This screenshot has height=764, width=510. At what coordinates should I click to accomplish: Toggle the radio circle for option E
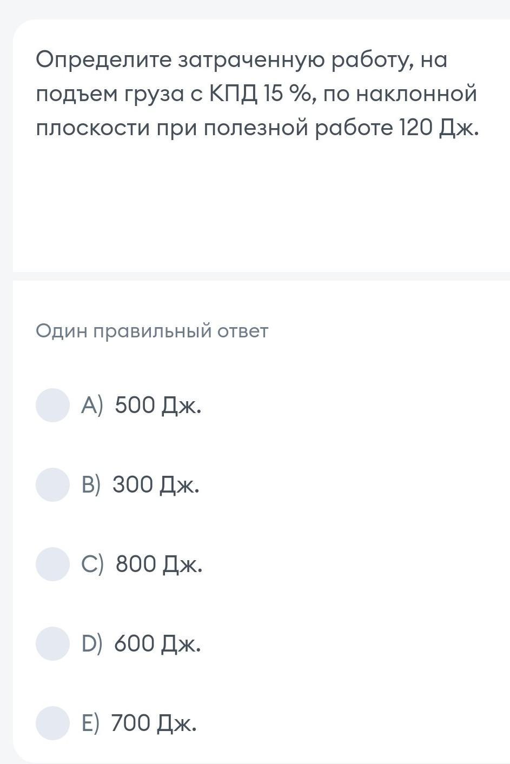(x=52, y=723)
